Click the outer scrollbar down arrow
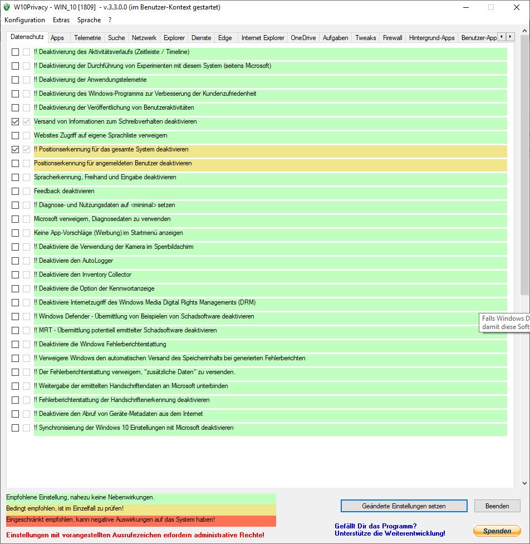Screen dimensions: 530x544 pyautogui.click(x=524, y=483)
